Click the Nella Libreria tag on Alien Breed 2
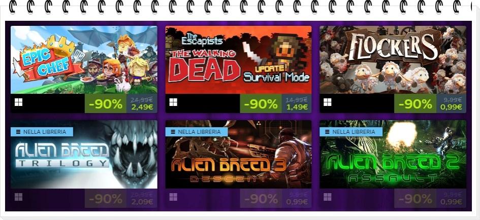This screenshot has width=480, height=220. tap(351, 132)
